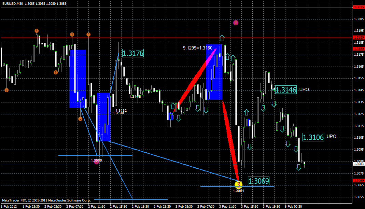The height and width of the screenshot is (209, 365).
Task: Select the orange numbered marker 1 at the top left
Action: [37, 30]
